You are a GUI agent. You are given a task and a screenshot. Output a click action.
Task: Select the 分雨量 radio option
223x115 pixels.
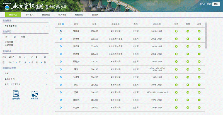[6, 41]
